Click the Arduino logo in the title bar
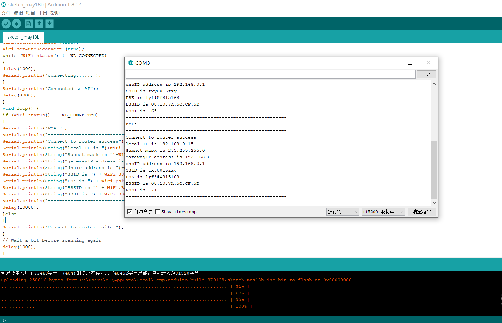The width and height of the screenshot is (502, 323). 4,4
